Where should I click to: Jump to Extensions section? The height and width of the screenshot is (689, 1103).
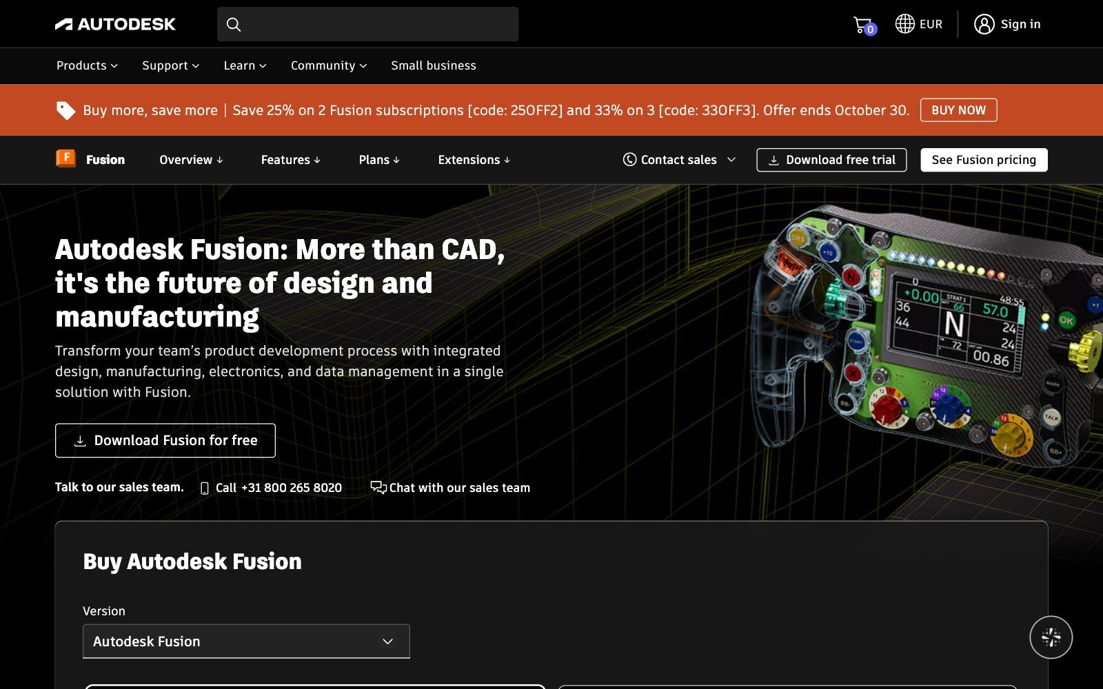pos(474,160)
